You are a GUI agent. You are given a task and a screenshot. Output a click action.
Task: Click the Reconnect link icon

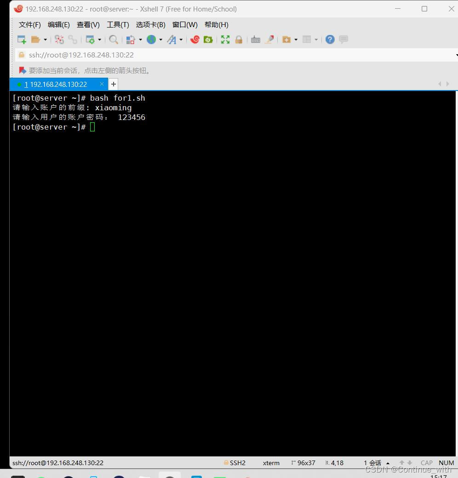(x=73, y=40)
